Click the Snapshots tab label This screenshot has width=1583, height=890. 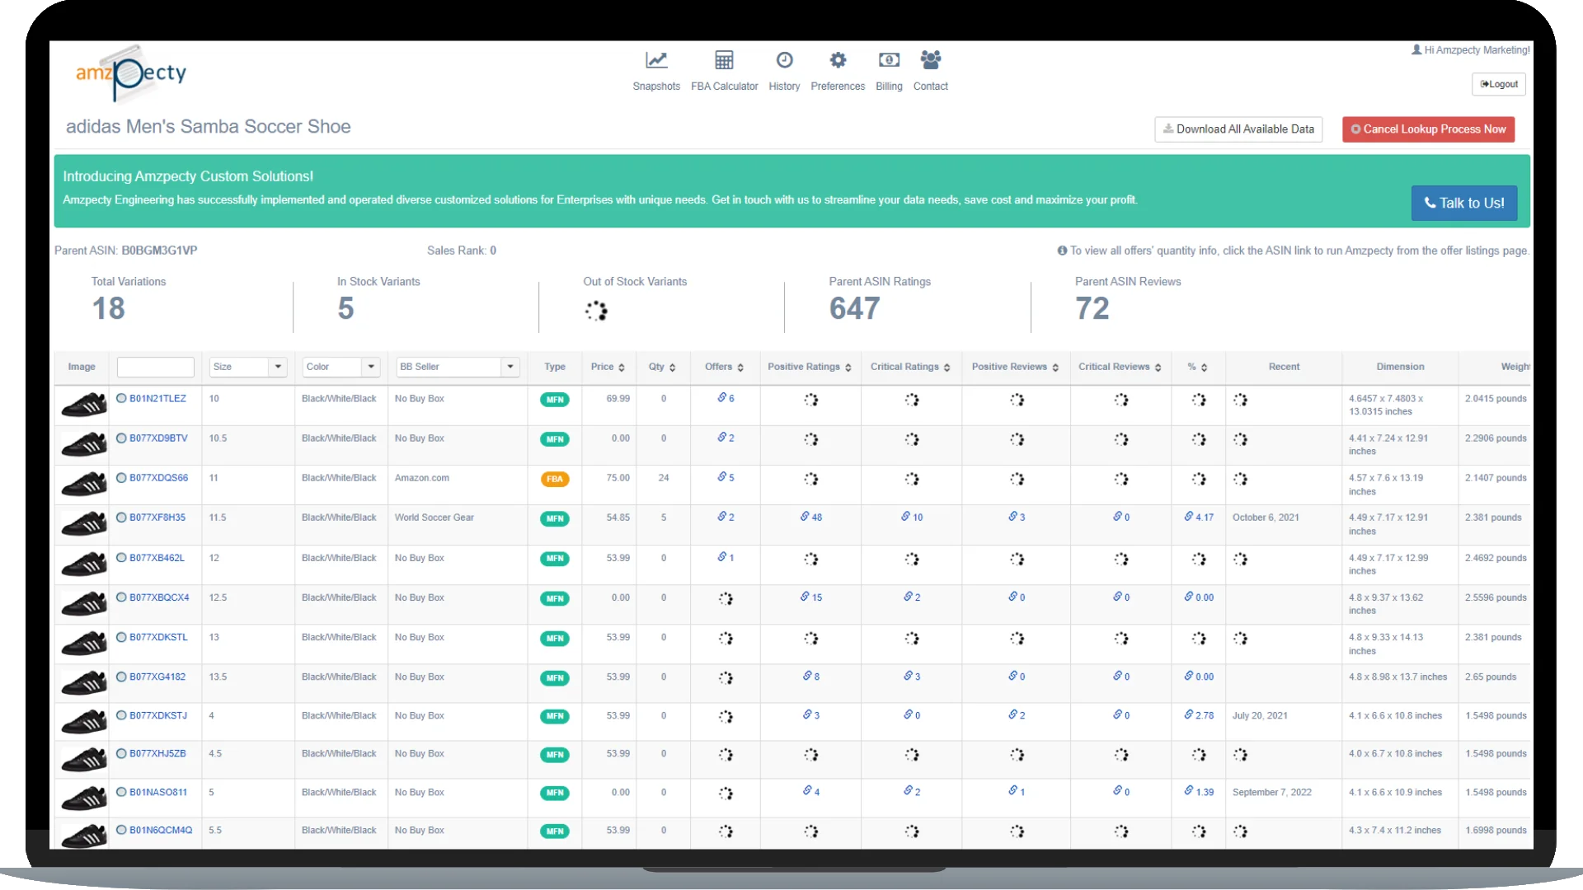[655, 86]
